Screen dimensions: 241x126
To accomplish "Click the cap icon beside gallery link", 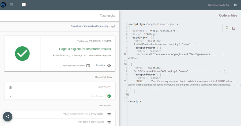I will [x=109, y=122].
